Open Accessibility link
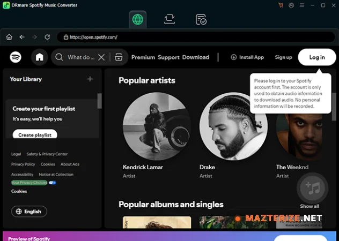The width and height of the screenshot is (339, 241). coord(22,174)
